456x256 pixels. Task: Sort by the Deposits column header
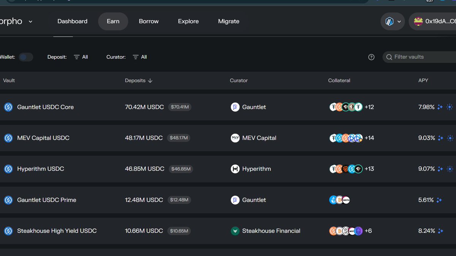coord(139,80)
